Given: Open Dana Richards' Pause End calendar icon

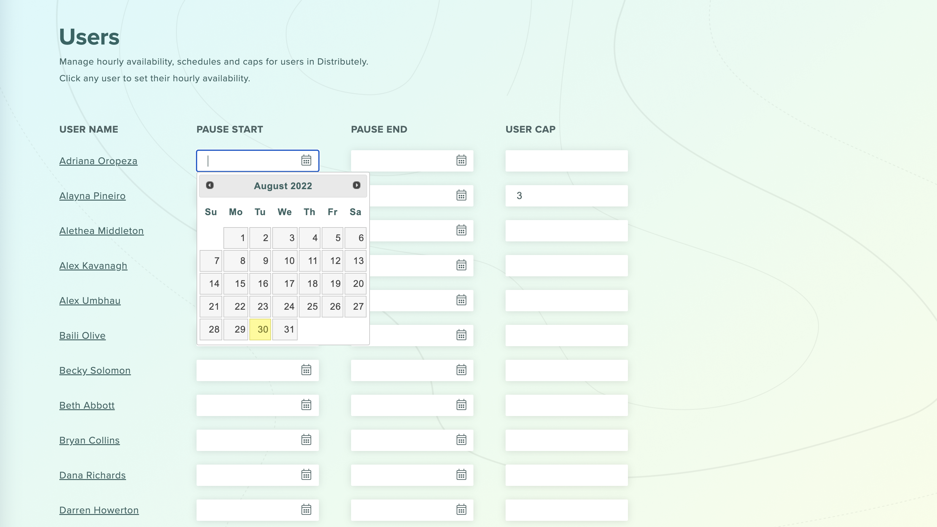Looking at the screenshot, I should (461, 475).
